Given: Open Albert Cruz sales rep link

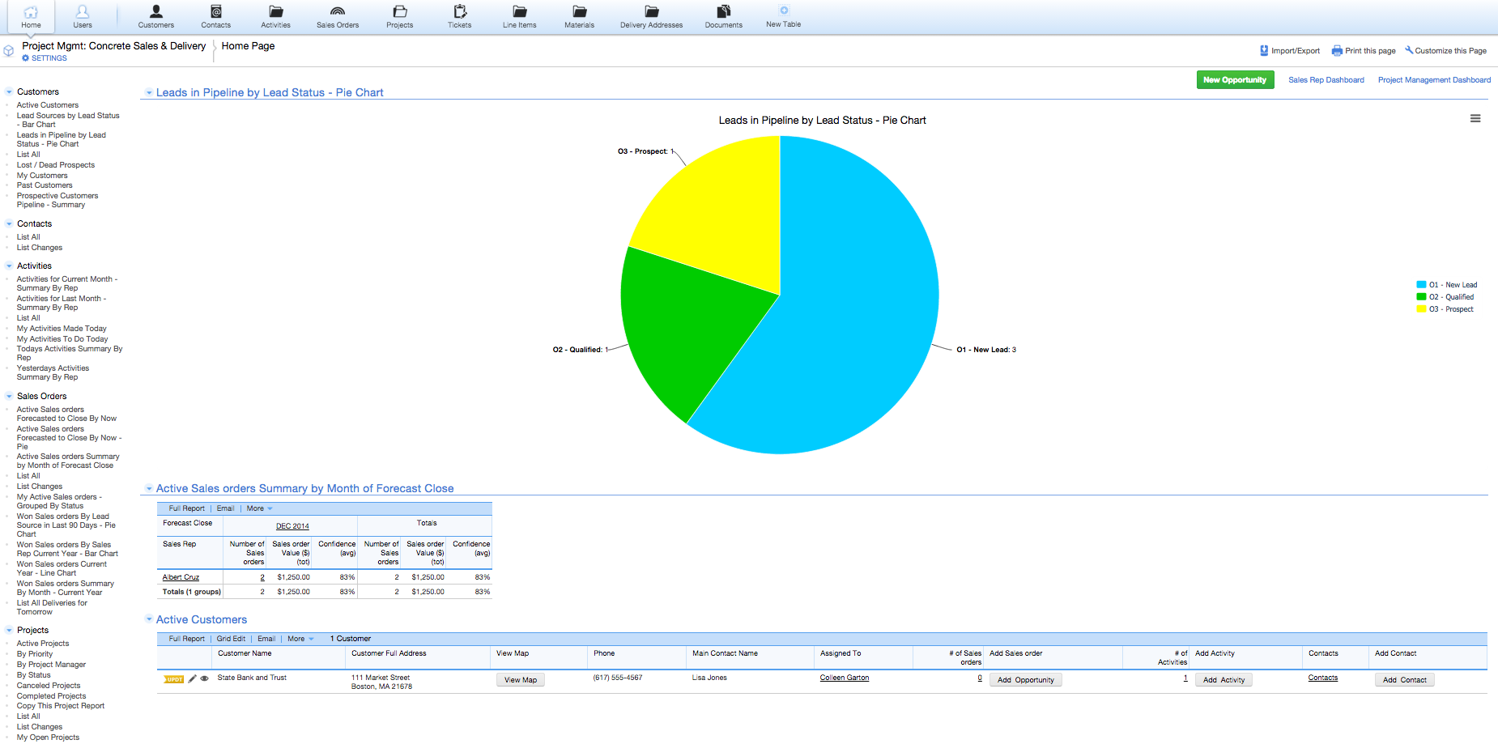Looking at the screenshot, I should (x=181, y=577).
